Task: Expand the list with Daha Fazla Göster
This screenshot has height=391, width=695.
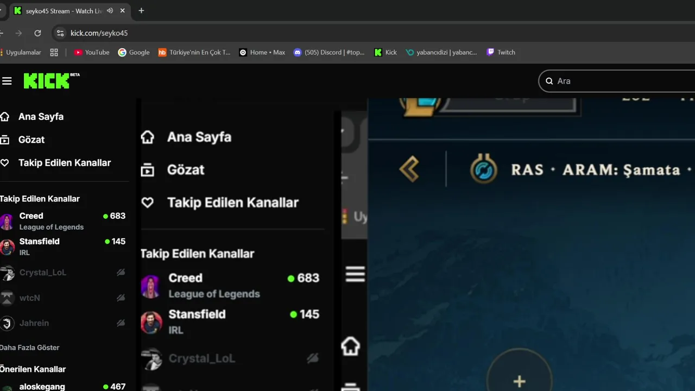Action: coord(30,348)
